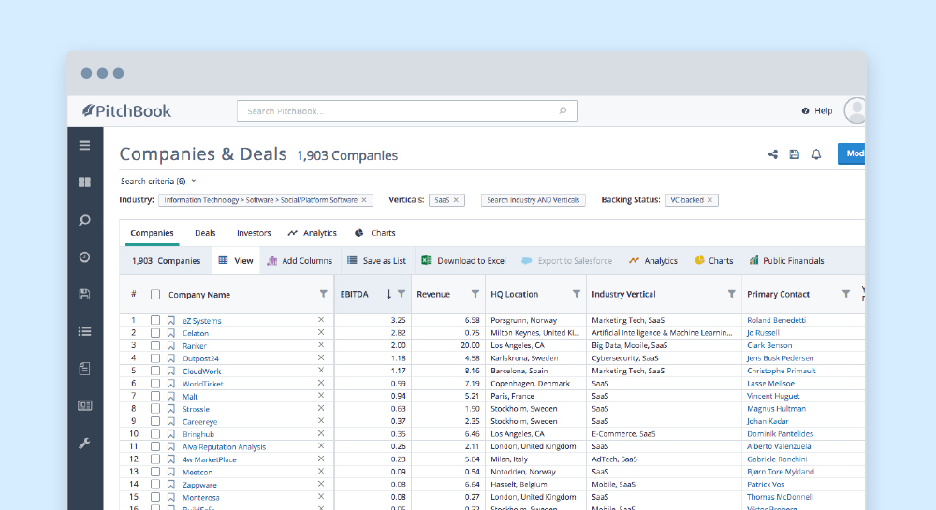936x510 pixels.
Task: Expand the Search criteria (6) dropdown
Action: click(158, 182)
